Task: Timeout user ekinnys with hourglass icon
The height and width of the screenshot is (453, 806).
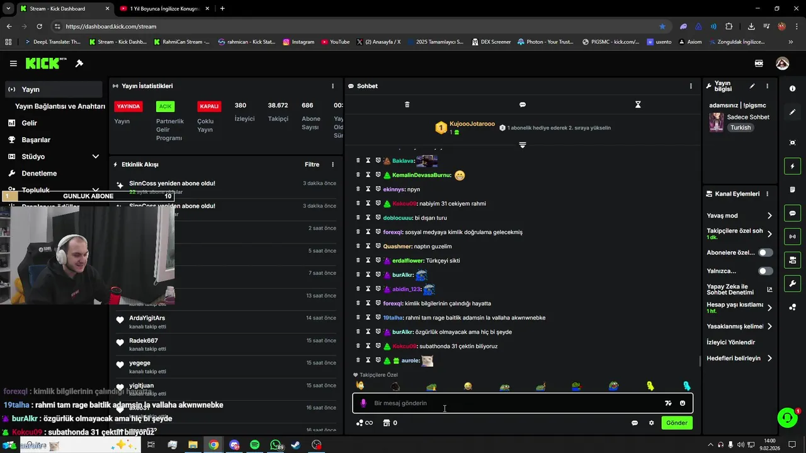Action: pos(368,189)
